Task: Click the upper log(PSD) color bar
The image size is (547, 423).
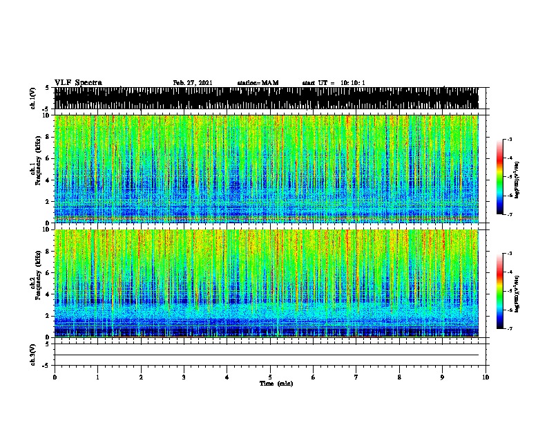Action: click(x=500, y=177)
